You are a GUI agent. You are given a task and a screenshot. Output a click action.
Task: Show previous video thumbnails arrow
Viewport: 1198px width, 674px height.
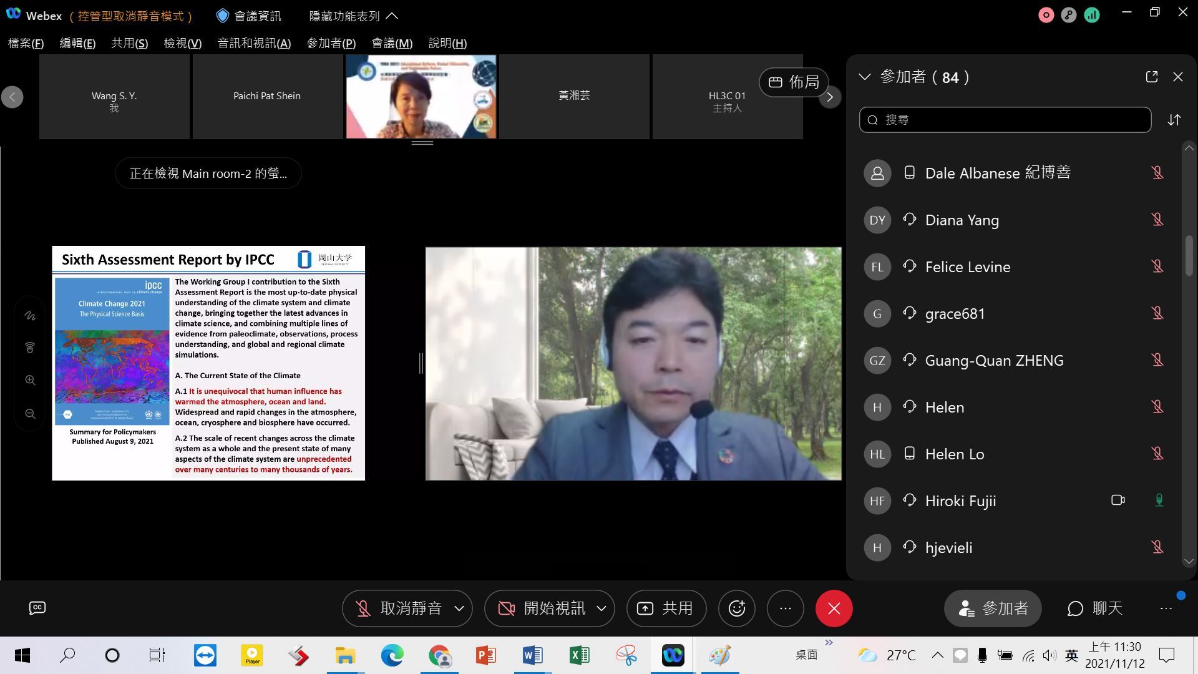(x=12, y=97)
